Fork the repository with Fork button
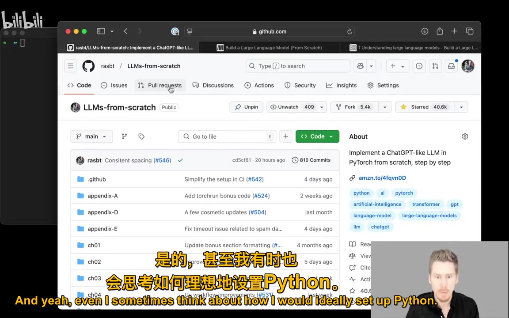The height and width of the screenshot is (318, 509). point(354,107)
